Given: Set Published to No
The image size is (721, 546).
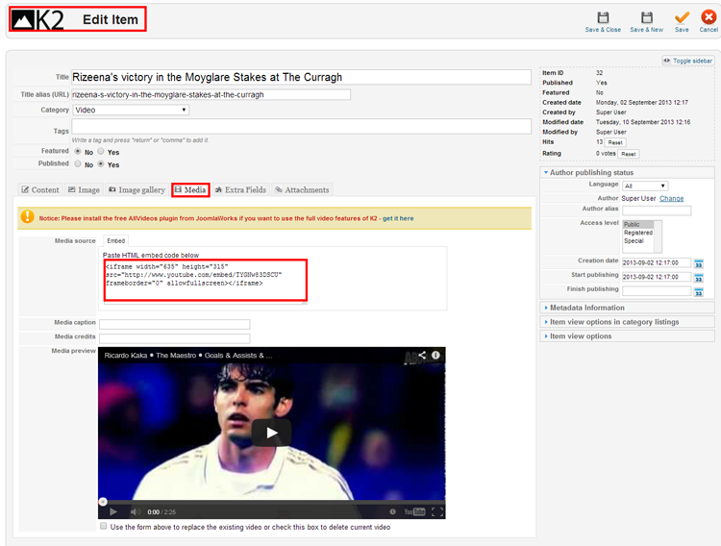Looking at the screenshot, I should [x=78, y=164].
